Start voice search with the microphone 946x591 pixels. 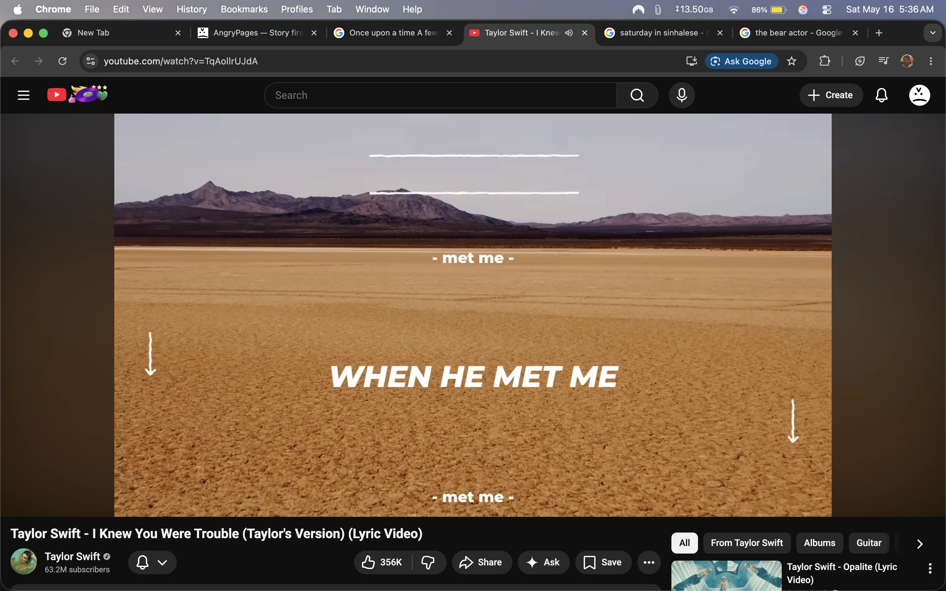tap(682, 95)
